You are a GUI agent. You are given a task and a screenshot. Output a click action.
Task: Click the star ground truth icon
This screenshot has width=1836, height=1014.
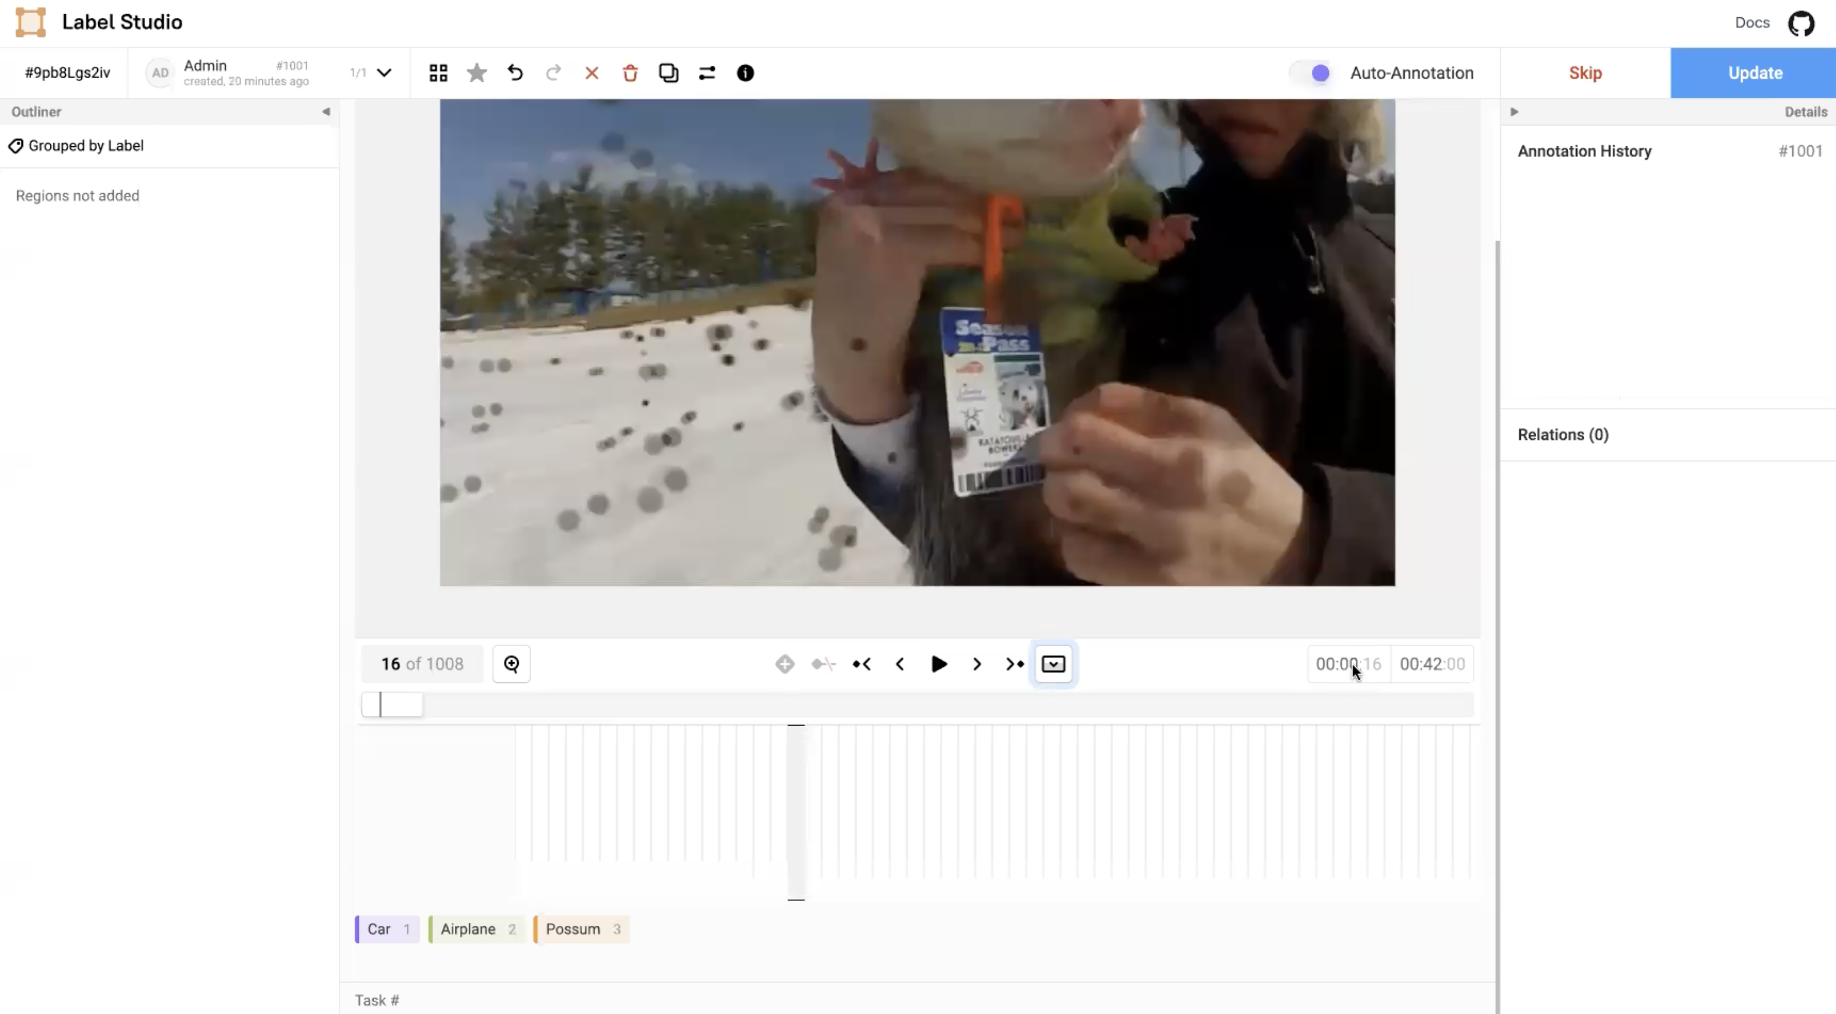477,73
